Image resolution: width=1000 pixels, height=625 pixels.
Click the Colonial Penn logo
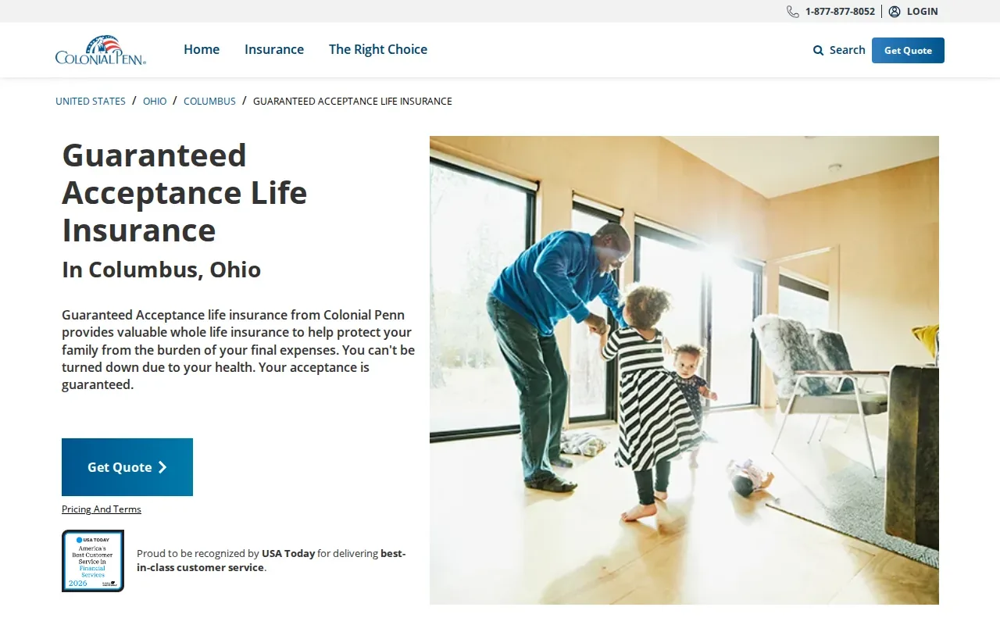101,50
